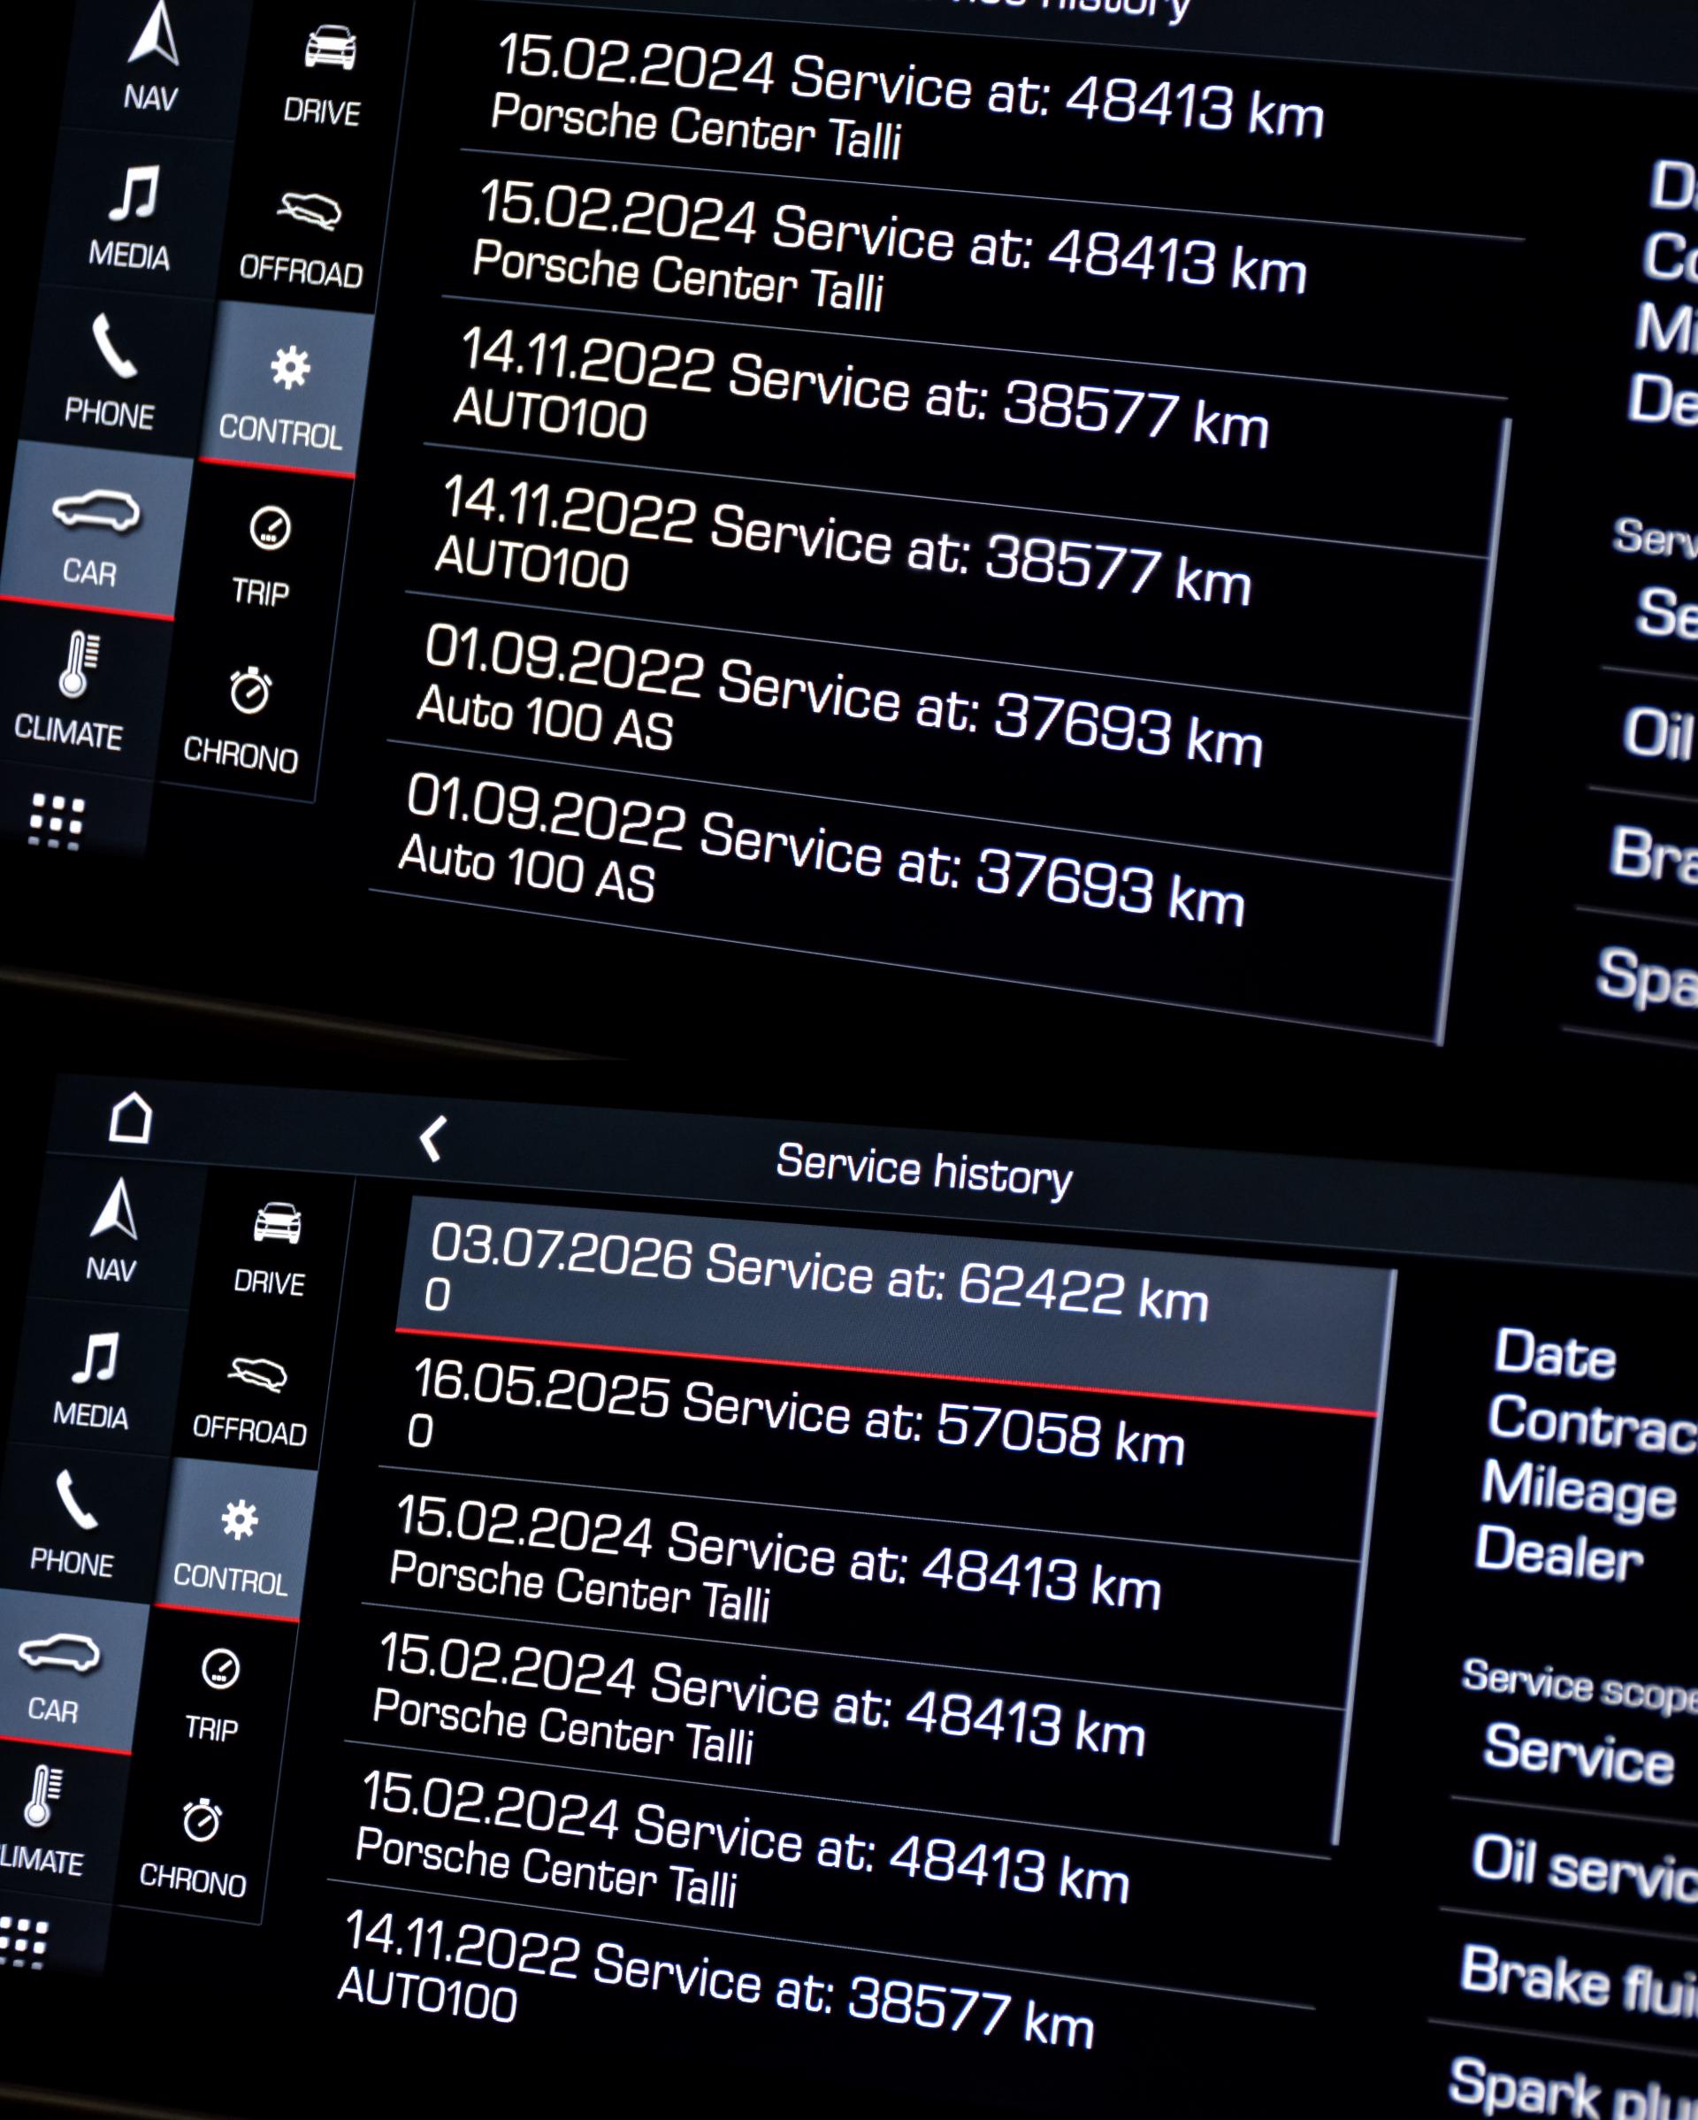Switch to DRIVE tab on the lower screen
The image size is (1698, 2120).
click(x=271, y=1249)
